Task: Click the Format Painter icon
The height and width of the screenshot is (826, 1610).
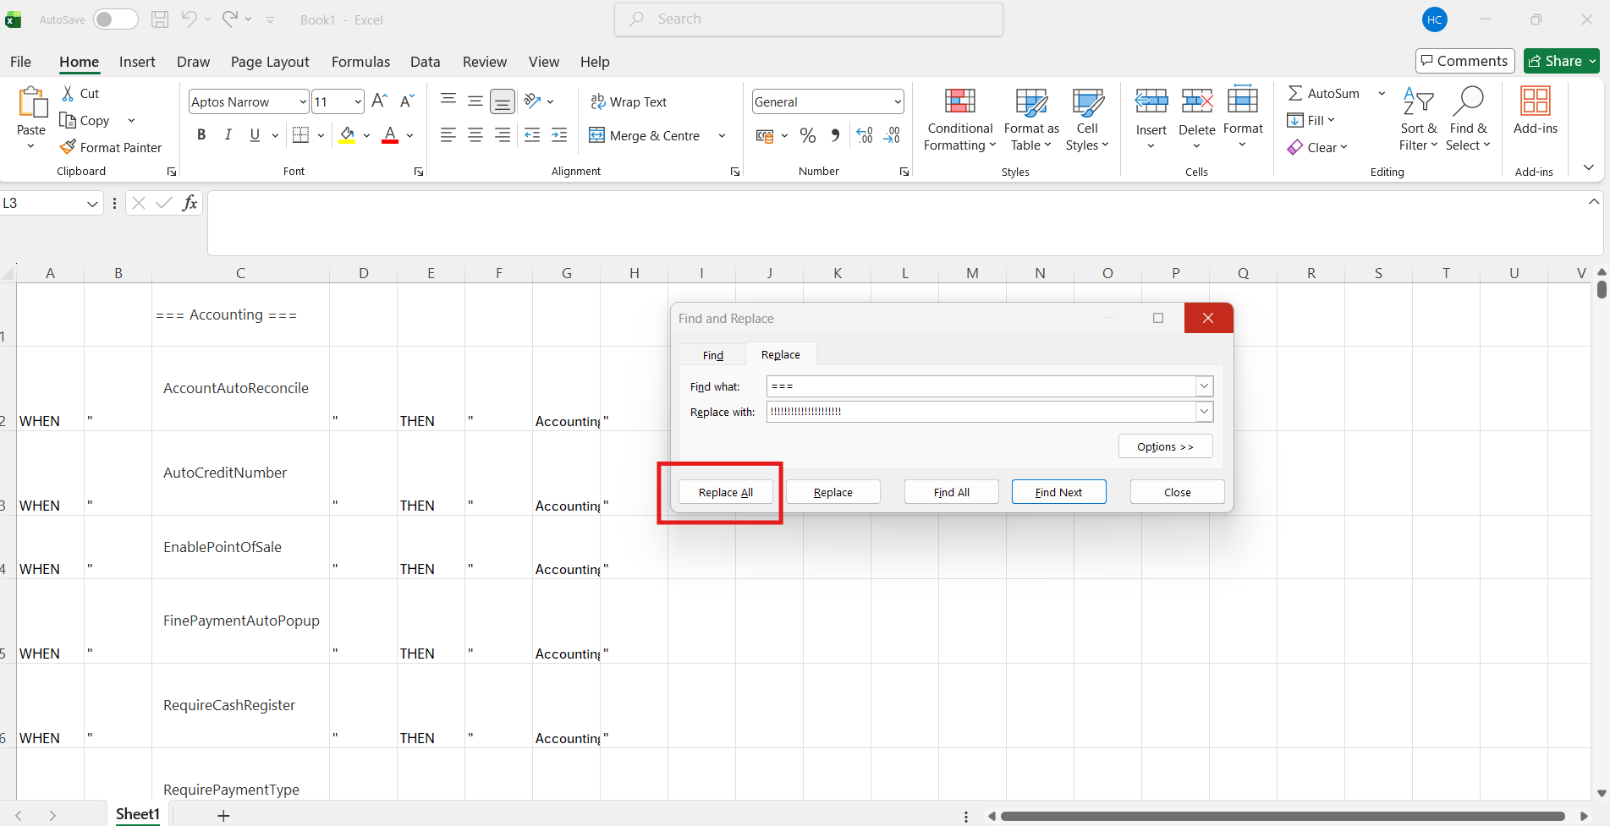Action: coord(69,147)
